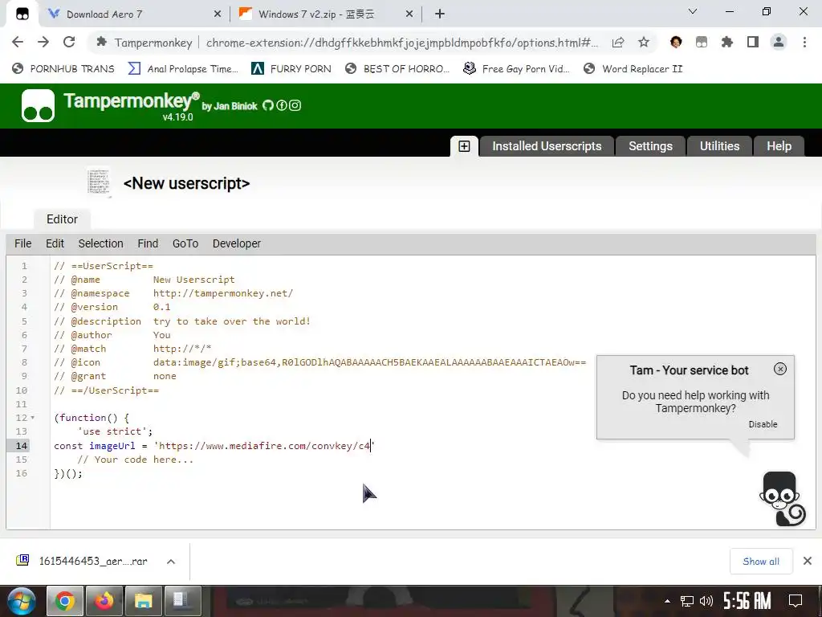Image resolution: width=822 pixels, height=617 pixels.
Task: Select line number 14 in gutter
Action: [x=21, y=445]
